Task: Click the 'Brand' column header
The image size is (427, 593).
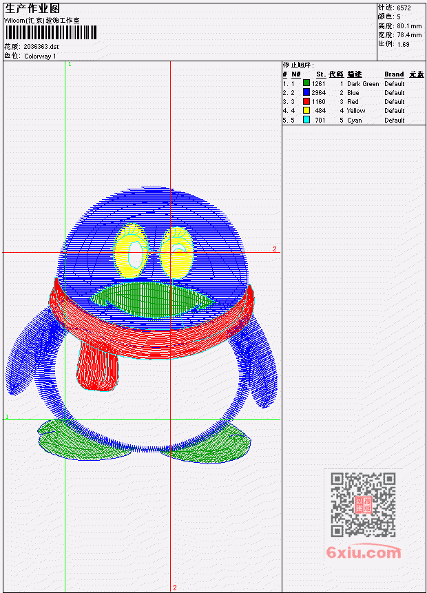Action: [394, 74]
